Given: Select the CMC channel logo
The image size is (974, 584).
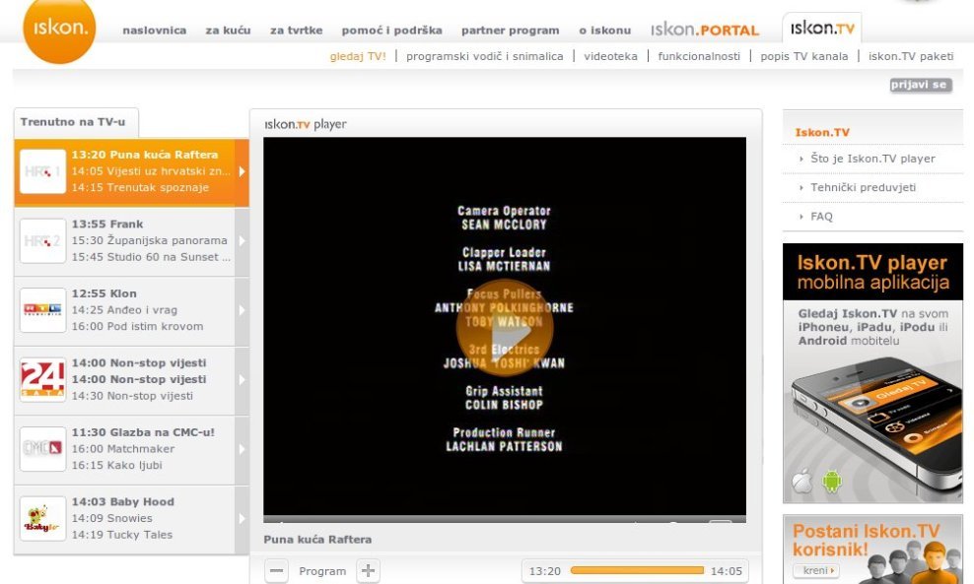Looking at the screenshot, I should coord(42,449).
